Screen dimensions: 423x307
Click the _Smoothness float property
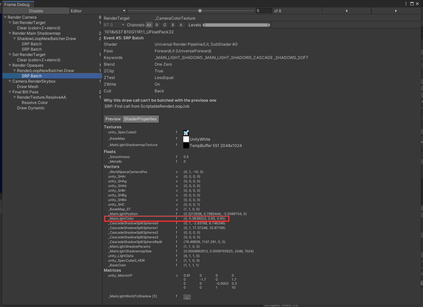[119, 157]
